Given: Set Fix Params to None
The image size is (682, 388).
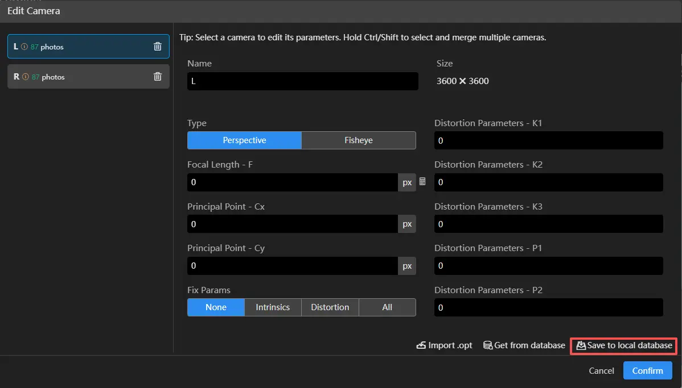Looking at the screenshot, I should [216, 307].
